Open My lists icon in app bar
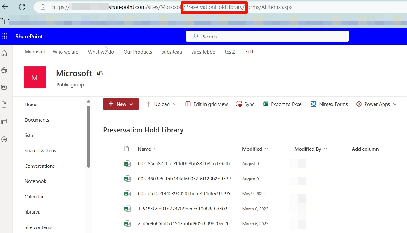 4,122
